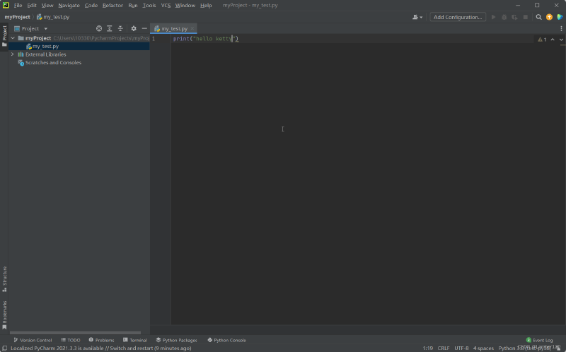
Task: Click myProject in the breadcrumb bar
Action: pyautogui.click(x=17, y=17)
